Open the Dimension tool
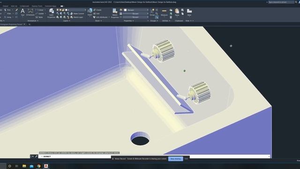The height and width of the screenshot is (169, 300). pyautogui.click(x=30, y=12)
